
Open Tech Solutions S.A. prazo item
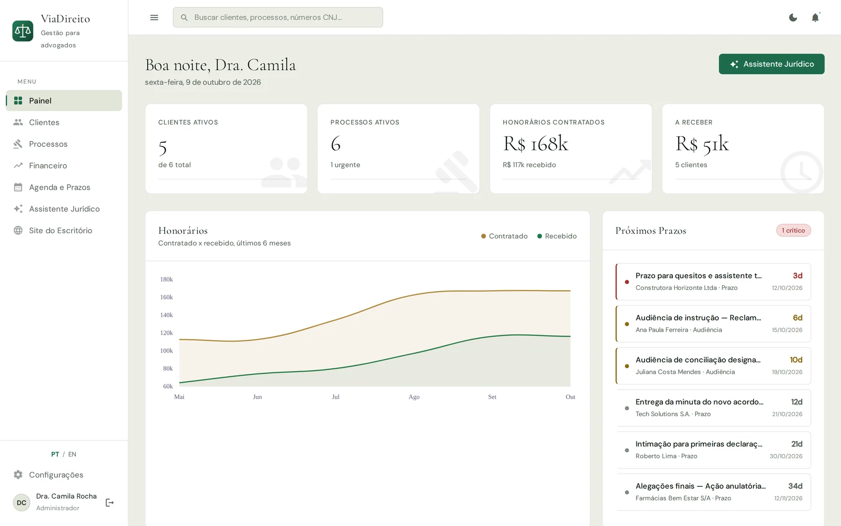[x=713, y=408]
